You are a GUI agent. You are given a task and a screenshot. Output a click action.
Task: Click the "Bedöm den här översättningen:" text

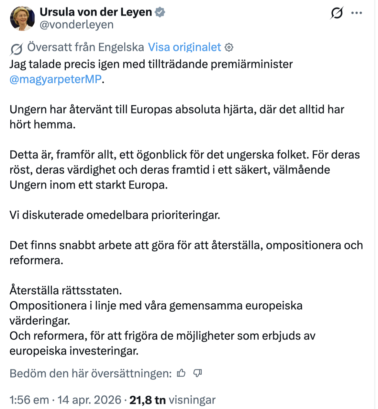(x=91, y=373)
